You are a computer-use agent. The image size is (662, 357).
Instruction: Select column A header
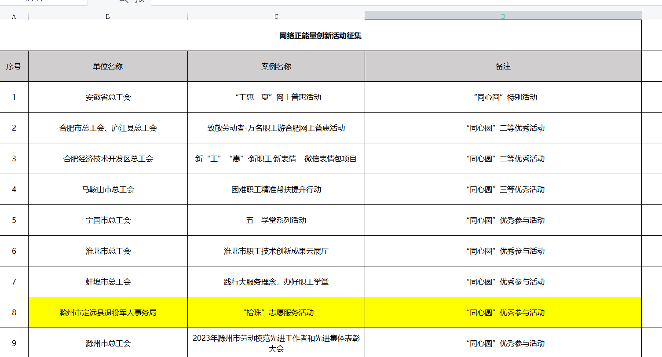click(14, 17)
